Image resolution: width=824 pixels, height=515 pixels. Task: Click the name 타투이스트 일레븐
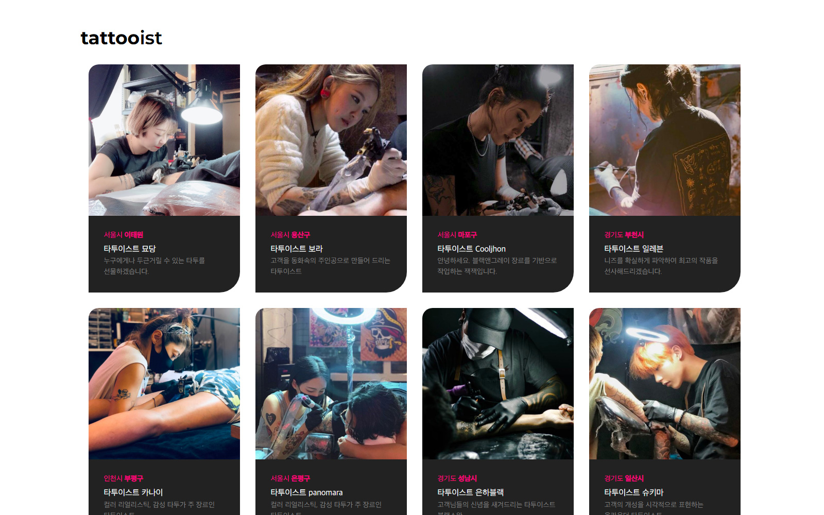click(634, 249)
